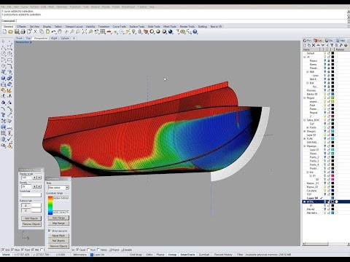This screenshot has width=350, height=262.
Task: Click the light bulb Hide objects icon
Action: 133,31
